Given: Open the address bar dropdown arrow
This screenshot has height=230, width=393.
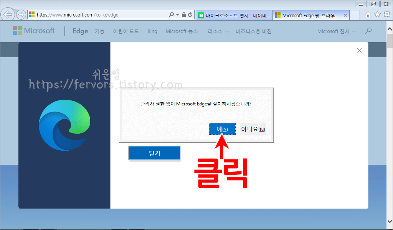Looking at the screenshot, I should pyautogui.click(x=177, y=15).
